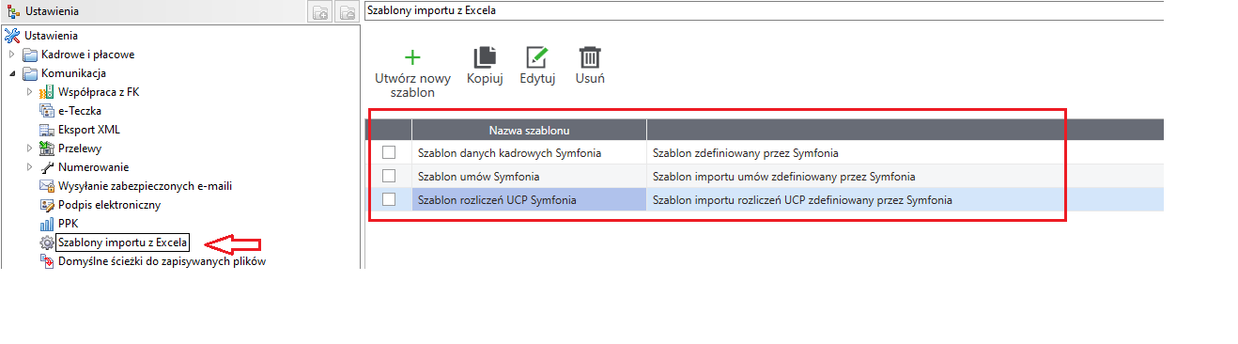Click the first folder button beside the Ustawienia header
Viewport: 1238px width, 344px height.
(320, 12)
